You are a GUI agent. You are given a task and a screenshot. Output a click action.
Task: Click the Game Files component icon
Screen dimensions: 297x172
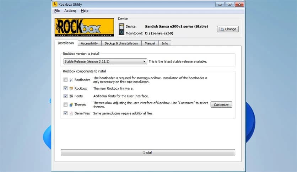[71, 113]
